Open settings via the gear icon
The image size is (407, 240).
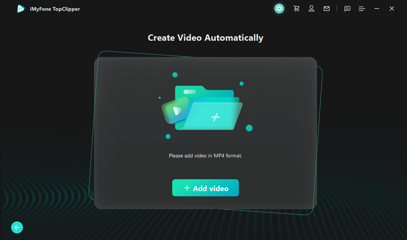(279, 9)
